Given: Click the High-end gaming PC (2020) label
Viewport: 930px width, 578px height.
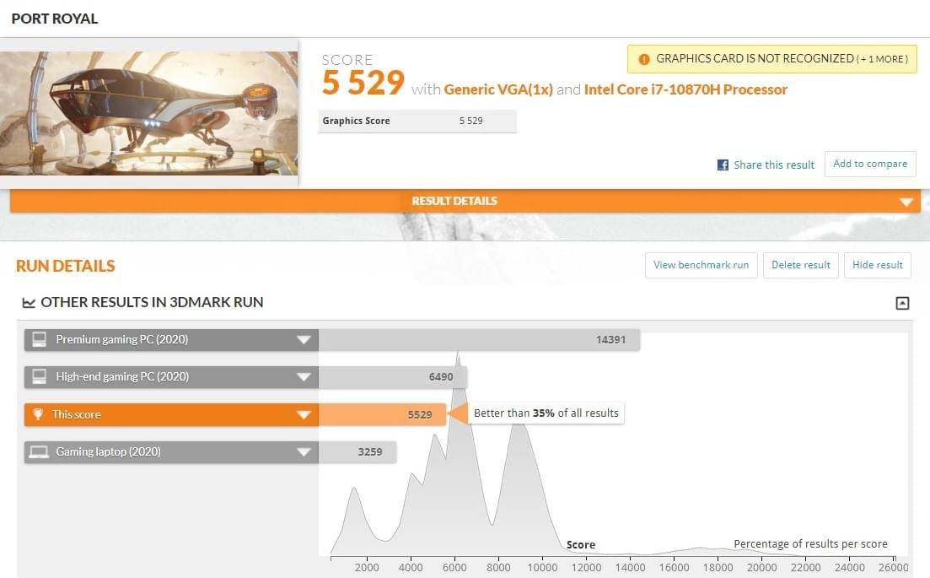Looking at the screenshot, I should (x=122, y=377).
